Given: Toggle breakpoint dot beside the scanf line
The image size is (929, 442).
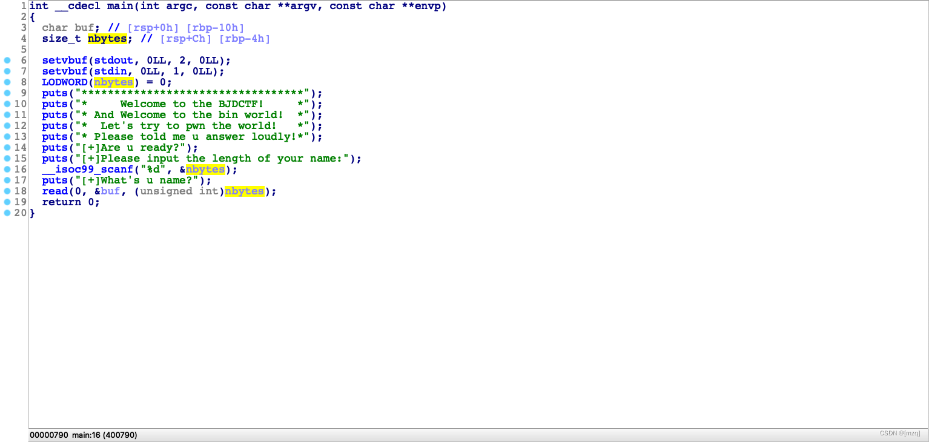Looking at the screenshot, I should 7,170.
